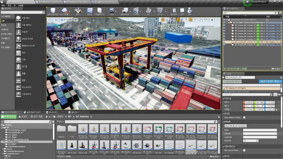Image resolution: width=283 pixels, height=159 pixels.
Task: Click the Save Current Level toolbar icon
Action: pyautogui.click(x=53, y=11)
